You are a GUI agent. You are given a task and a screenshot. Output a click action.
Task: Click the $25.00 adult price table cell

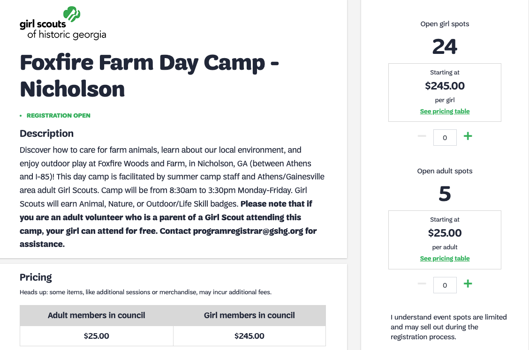[97, 336]
